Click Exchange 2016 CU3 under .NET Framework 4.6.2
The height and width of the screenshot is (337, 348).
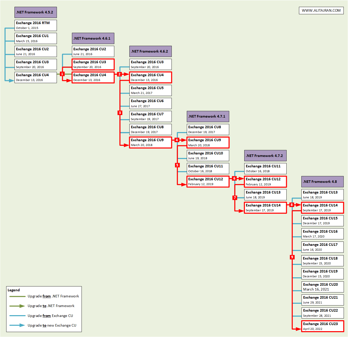(150, 65)
